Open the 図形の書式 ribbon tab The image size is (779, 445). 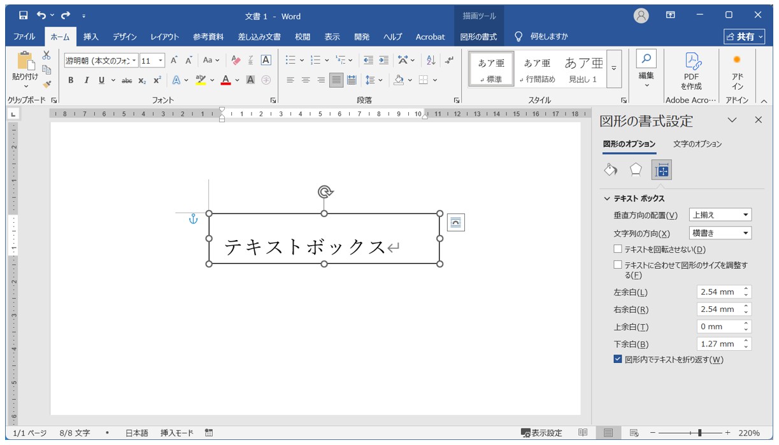tap(478, 37)
